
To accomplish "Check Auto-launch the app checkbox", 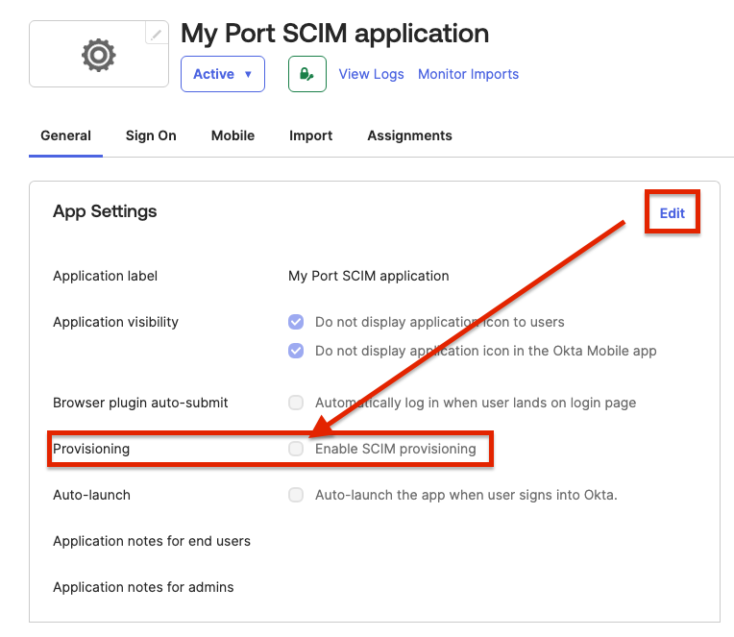I will point(296,495).
